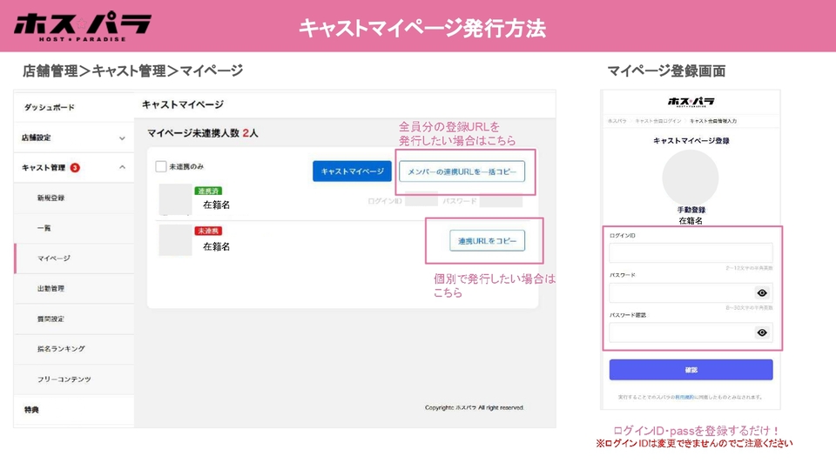
Task: Open 出勤管理 from the sidebar
Action: (x=51, y=288)
